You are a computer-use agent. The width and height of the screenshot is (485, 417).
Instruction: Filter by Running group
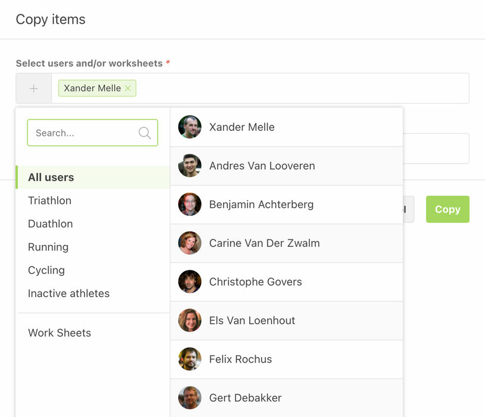(x=48, y=247)
